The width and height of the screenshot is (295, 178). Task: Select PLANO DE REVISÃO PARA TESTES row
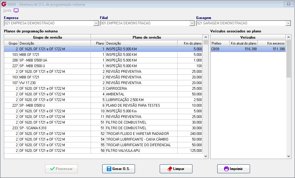(x=103, y=105)
